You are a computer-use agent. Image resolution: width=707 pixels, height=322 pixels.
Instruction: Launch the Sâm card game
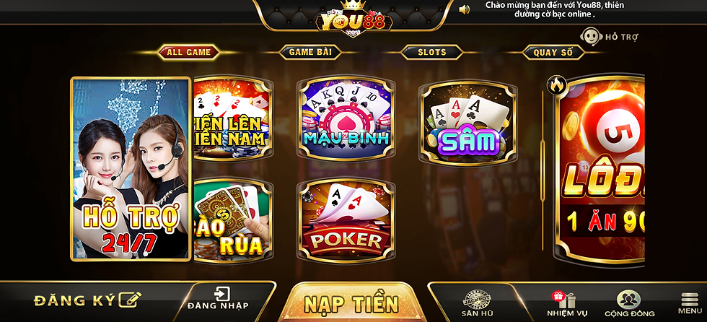[468, 123]
